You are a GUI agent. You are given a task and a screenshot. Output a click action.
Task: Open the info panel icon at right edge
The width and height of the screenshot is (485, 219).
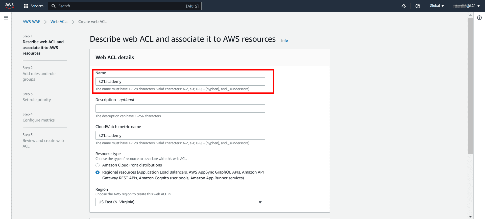point(479,18)
